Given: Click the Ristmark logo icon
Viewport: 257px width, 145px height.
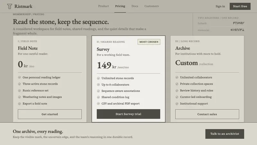Looking at the screenshot, I should 10,6.
